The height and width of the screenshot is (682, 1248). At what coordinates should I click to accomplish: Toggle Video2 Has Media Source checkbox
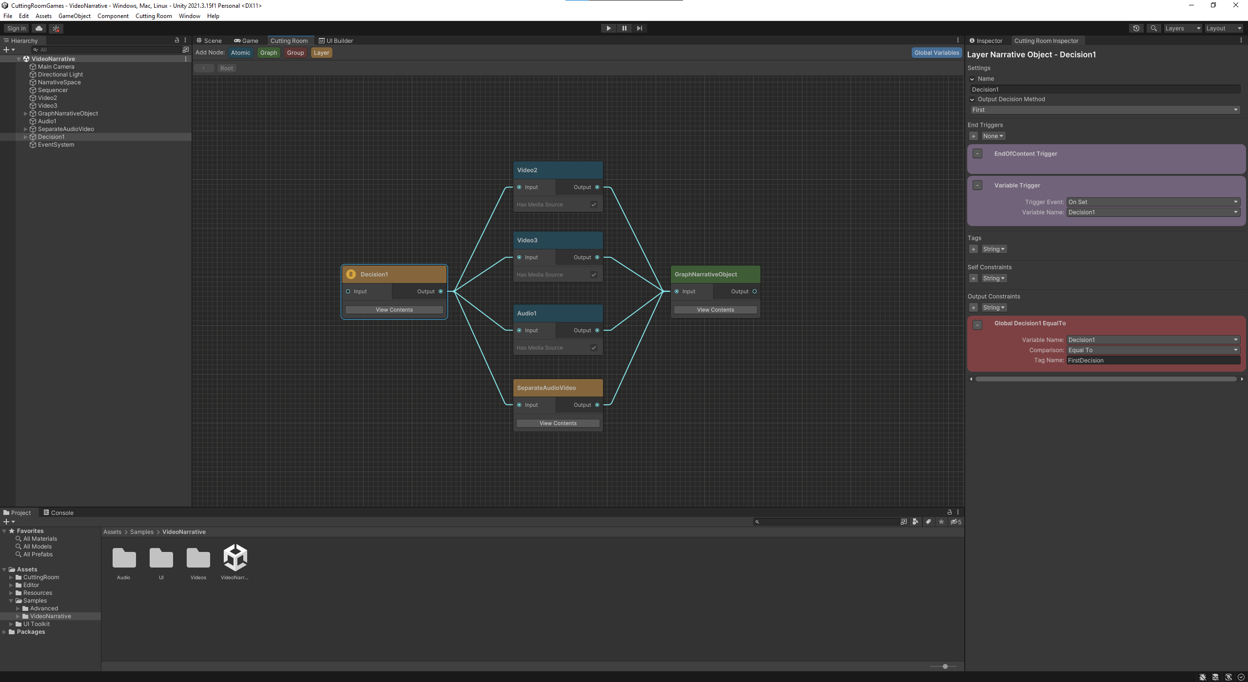click(594, 205)
